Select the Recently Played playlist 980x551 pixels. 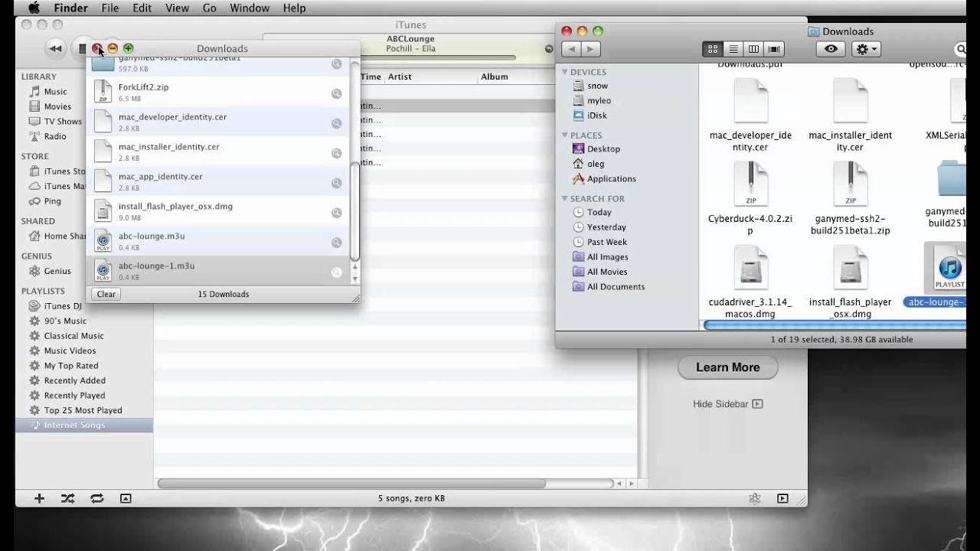(74, 396)
